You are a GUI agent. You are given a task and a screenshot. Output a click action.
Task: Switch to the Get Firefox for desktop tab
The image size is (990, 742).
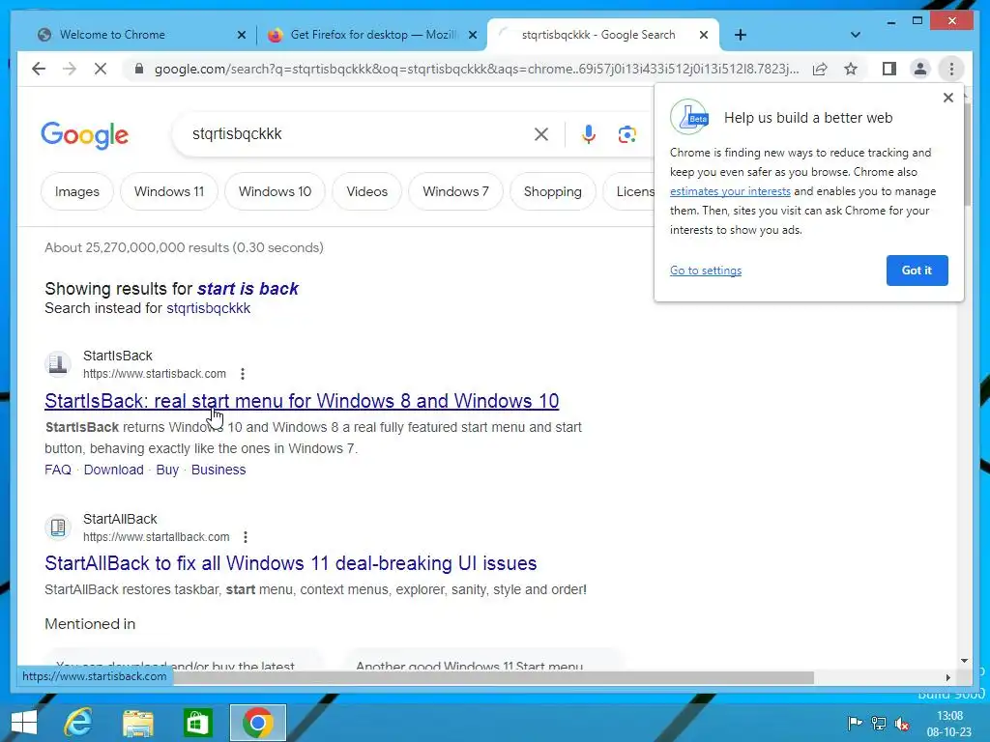tap(372, 35)
